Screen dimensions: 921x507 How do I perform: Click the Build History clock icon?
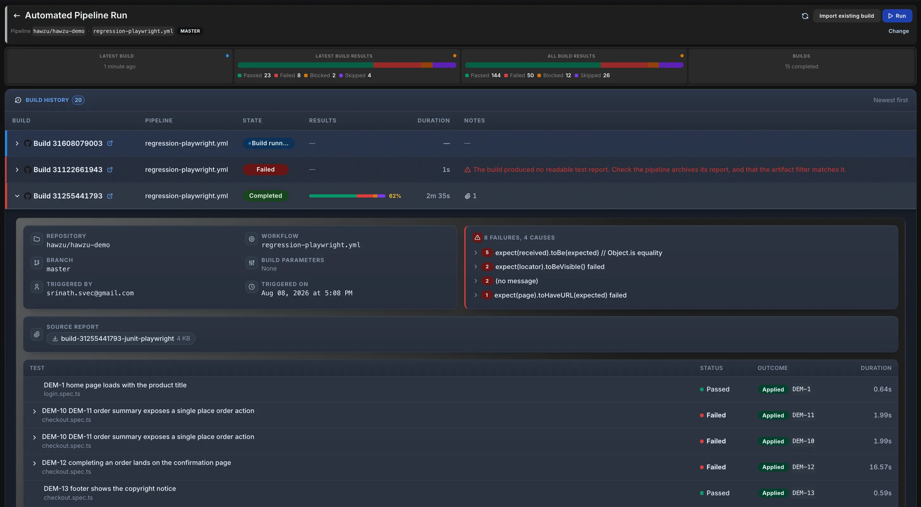coord(18,100)
